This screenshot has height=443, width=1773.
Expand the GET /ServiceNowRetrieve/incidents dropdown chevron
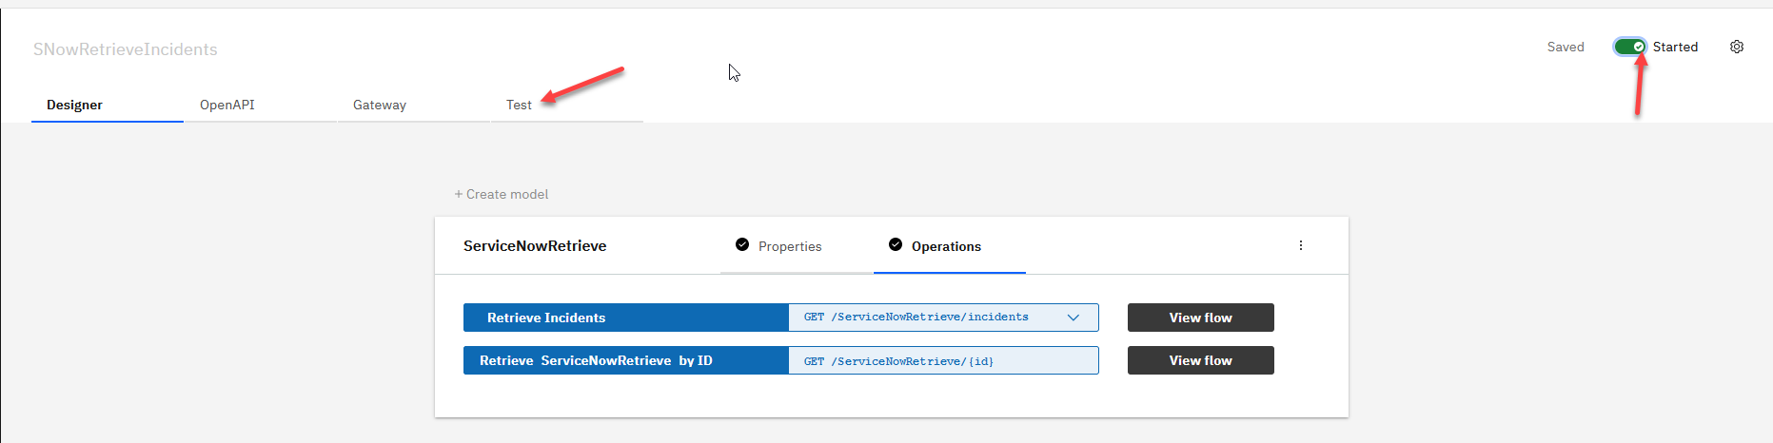tap(1074, 318)
